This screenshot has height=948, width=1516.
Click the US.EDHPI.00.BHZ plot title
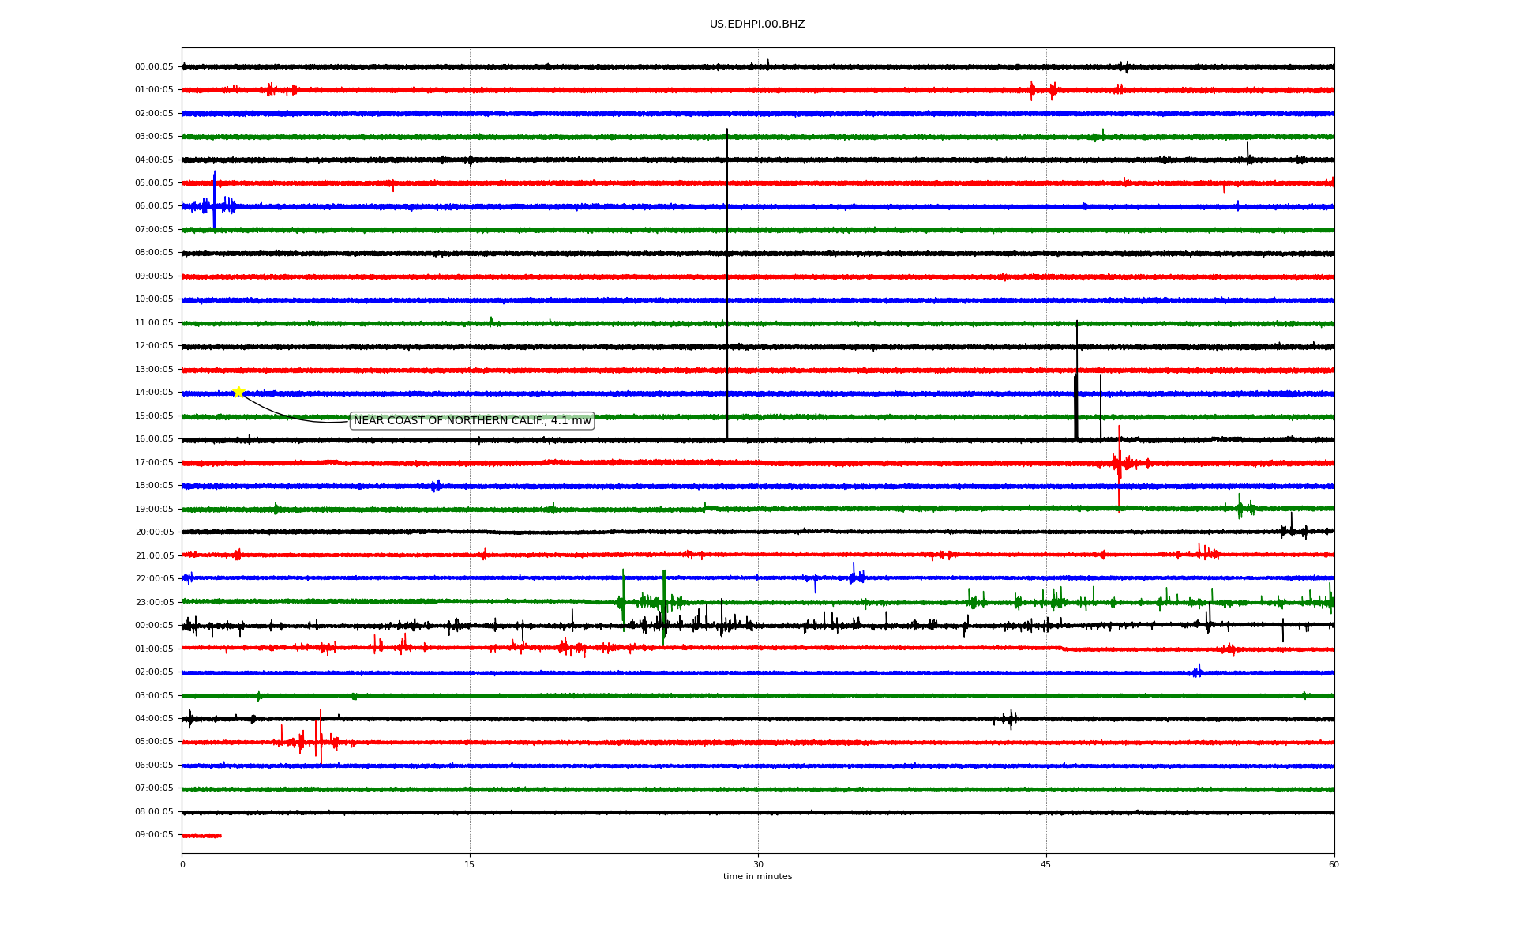click(x=757, y=24)
